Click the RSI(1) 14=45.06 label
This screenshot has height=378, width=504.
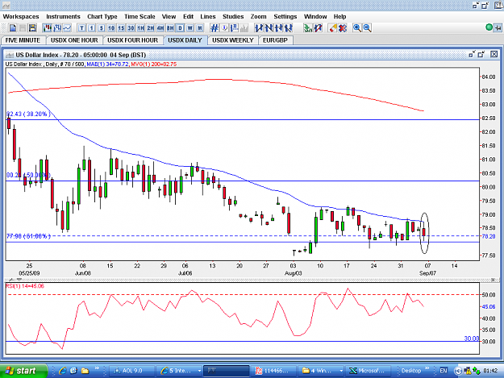pos(25,286)
